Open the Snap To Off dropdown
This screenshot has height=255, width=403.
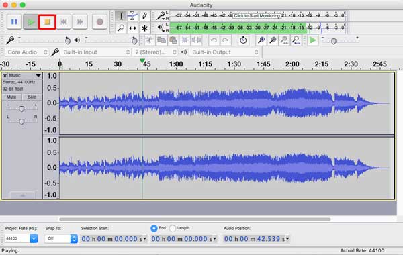click(61, 238)
